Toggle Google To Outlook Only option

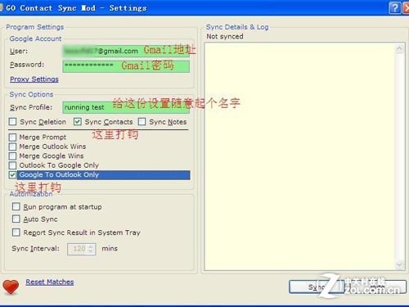tap(12, 174)
